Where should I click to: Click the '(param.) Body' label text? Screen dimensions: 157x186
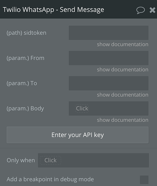pos(25,109)
